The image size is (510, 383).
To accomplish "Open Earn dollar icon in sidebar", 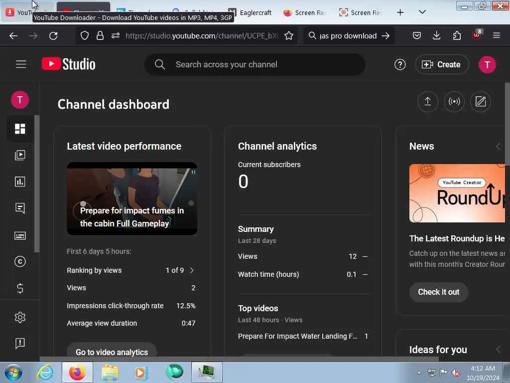I will pyautogui.click(x=20, y=288).
